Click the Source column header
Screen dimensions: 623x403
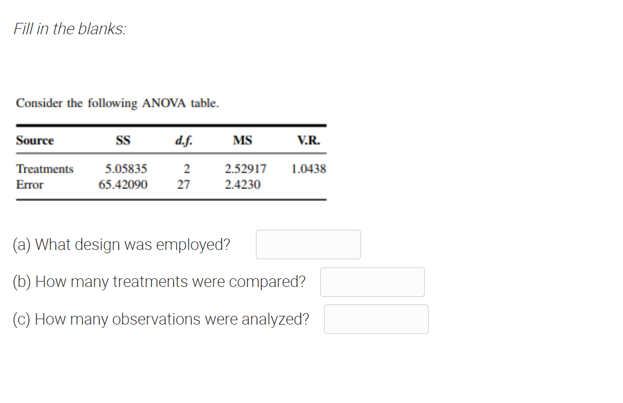35,141
